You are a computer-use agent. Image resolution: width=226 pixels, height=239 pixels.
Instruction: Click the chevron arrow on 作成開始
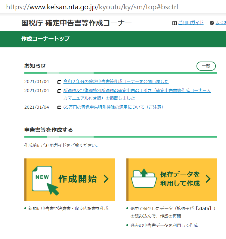point(106,179)
